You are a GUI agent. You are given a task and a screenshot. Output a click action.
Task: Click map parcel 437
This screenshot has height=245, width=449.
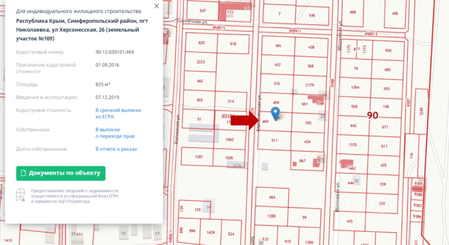tap(277, 65)
